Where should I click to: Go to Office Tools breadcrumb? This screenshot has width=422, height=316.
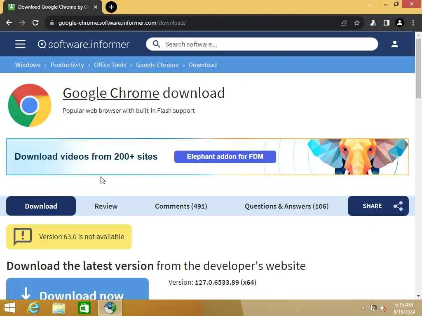pyautogui.click(x=110, y=65)
